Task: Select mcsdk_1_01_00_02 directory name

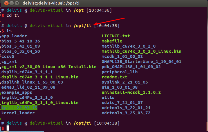Action: point(122,56)
